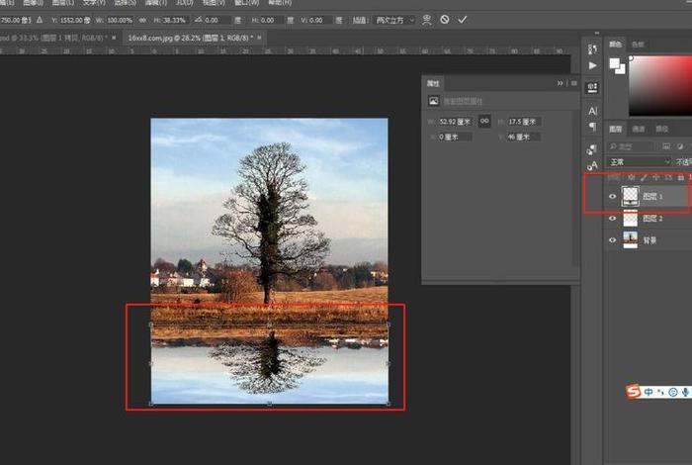Viewport: 692px width, 465px height.
Task: Click the Sogou input method S logo
Action: pos(634,391)
